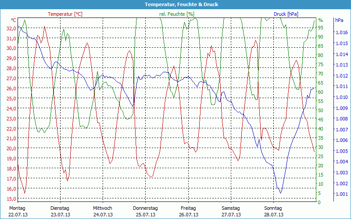Click the '26,0' temperature axis value
The width and height of the screenshot is (351, 219).
click(11, 88)
